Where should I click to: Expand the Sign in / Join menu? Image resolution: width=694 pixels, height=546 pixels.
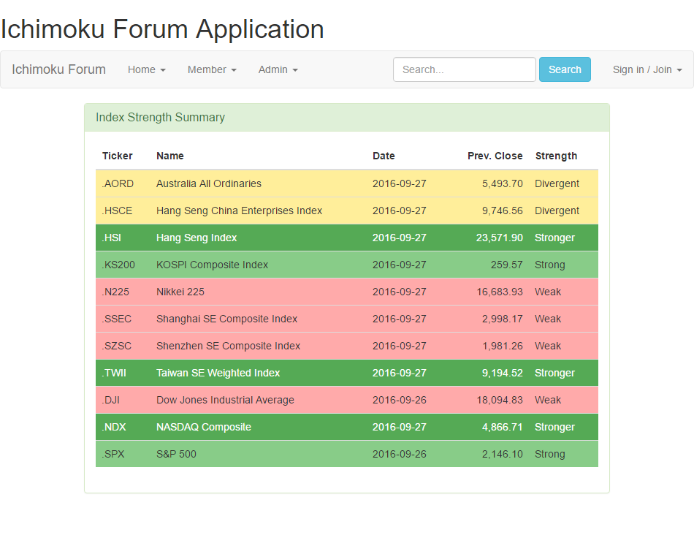pyautogui.click(x=647, y=69)
